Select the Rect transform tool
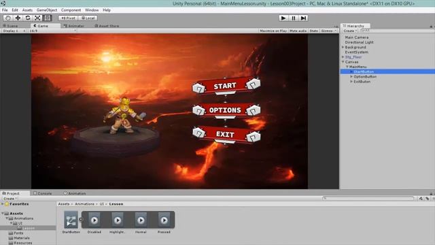The height and width of the screenshot is (245, 435). [x=47, y=18]
